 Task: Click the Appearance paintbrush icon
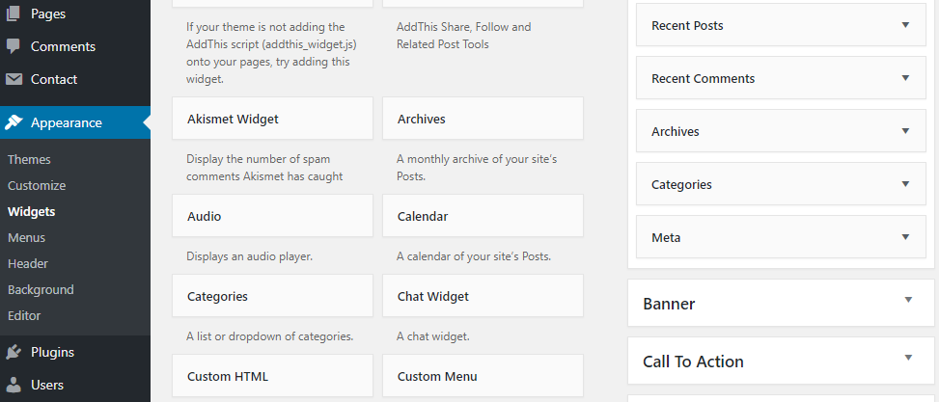point(14,122)
